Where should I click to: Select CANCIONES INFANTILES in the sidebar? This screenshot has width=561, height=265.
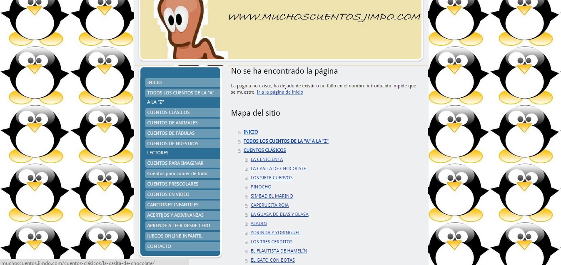pos(173,205)
